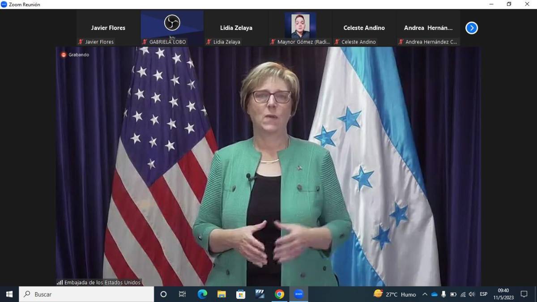Open the microphone icon in the system tray

pos(443,294)
